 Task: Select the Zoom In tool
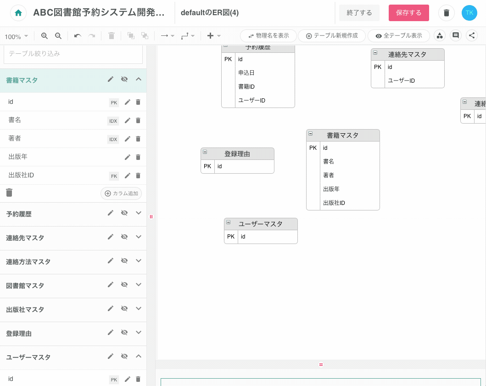pos(44,35)
